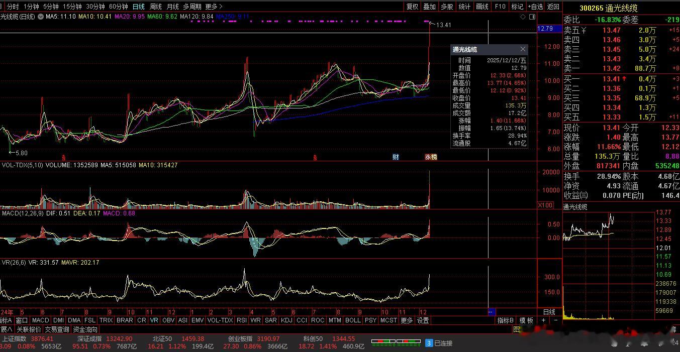Screen dimensions: 680x352
Task: Click the 涨榜 marker on the chart
Action: coord(431,157)
